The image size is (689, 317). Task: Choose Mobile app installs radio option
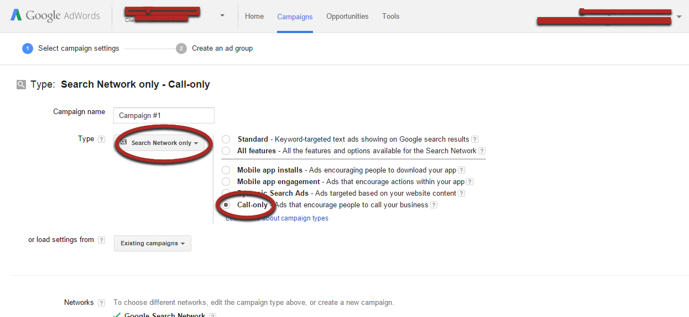(226, 170)
